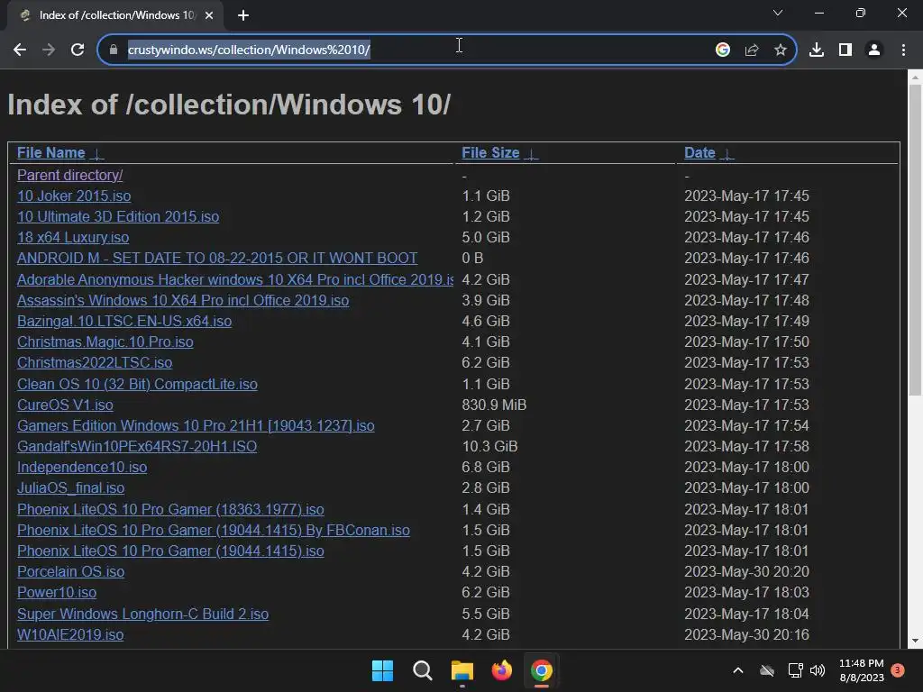Download JuliaOS_final.iso
This screenshot has width=923, height=692.
point(70,487)
